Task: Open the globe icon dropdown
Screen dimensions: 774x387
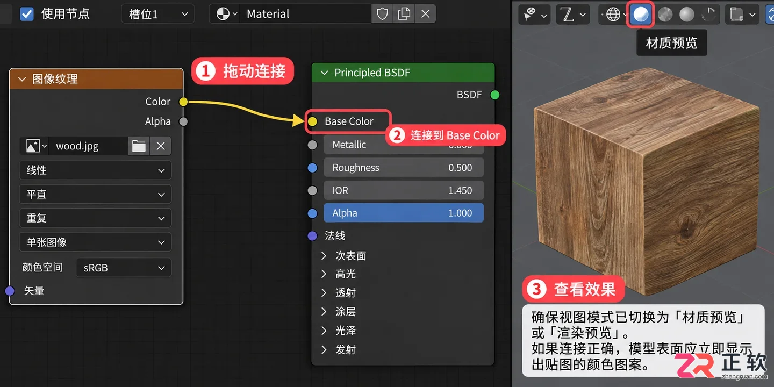Action: [613, 15]
